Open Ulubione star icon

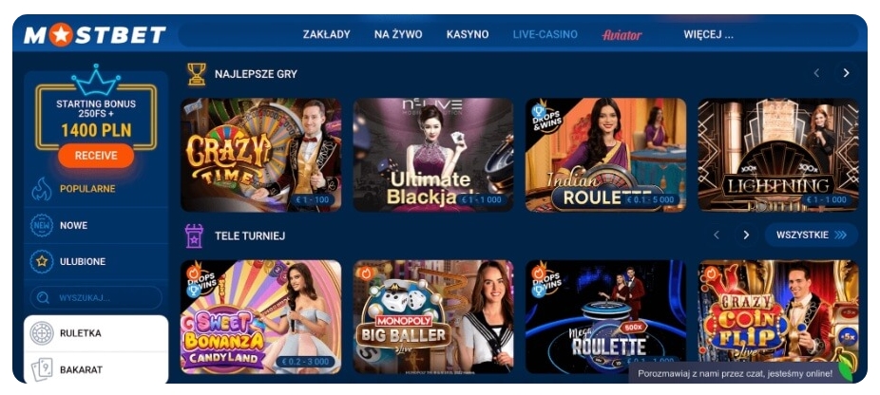42,261
